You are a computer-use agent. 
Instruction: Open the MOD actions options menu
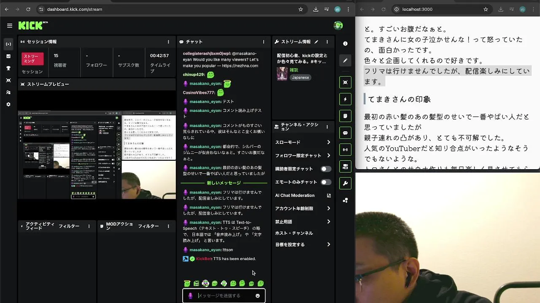(x=168, y=226)
